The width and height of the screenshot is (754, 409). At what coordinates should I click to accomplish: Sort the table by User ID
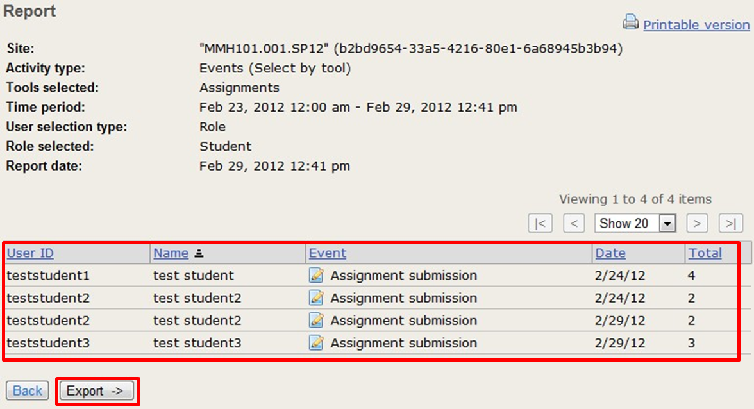(x=30, y=253)
